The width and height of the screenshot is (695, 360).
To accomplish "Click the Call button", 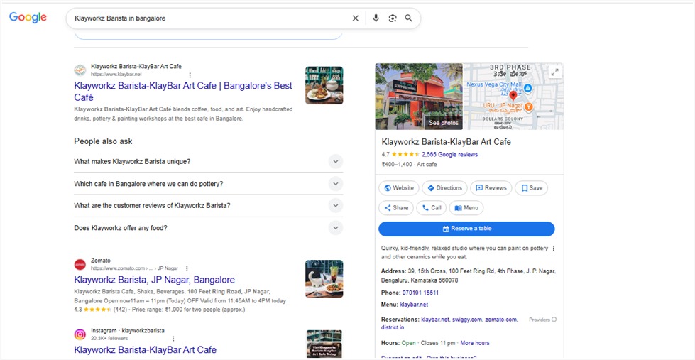I will [432, 208].
